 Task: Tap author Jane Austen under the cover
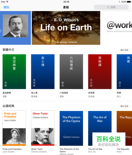click(8, 152)
